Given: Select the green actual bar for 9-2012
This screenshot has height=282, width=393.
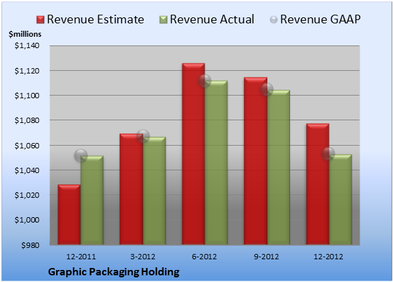Looking at the screenshot, I should point(279,167).
